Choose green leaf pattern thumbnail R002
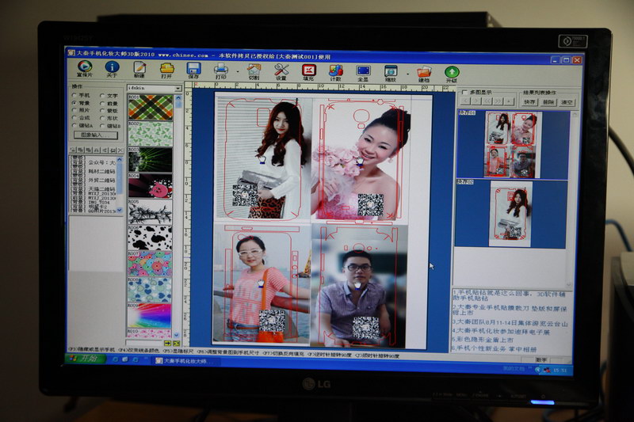The width and height of the screenshot is (634, 422). 151,134
